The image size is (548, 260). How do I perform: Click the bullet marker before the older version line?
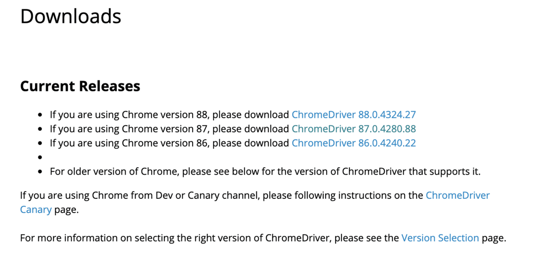(x=41, y=172)
